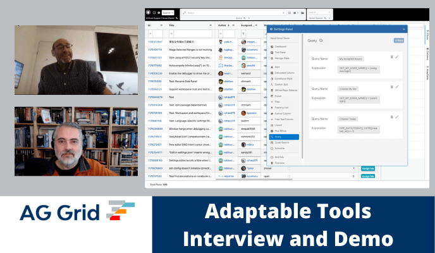This screenshot has height=253, width=435.
Task: Sort by the Author column header
Action: 223,26
